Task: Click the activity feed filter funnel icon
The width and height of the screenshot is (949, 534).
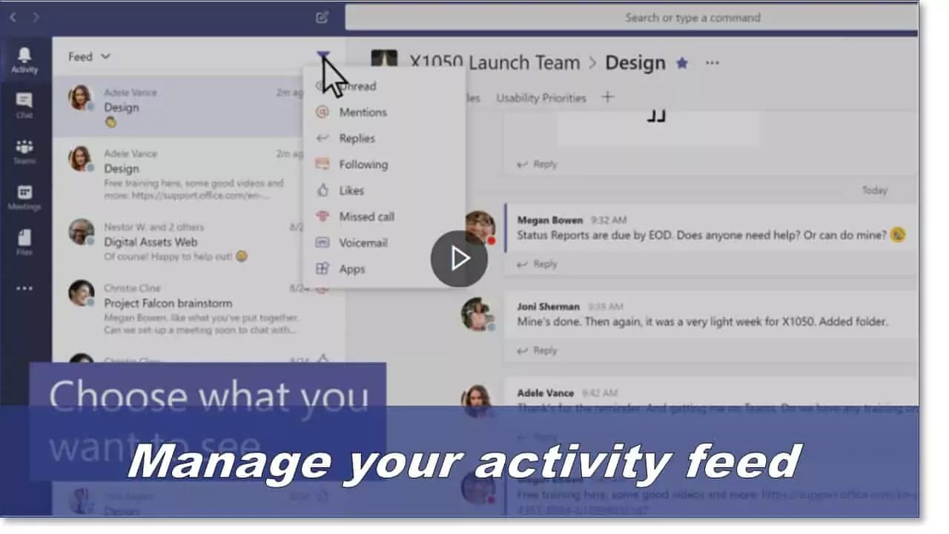Action: 323,56
